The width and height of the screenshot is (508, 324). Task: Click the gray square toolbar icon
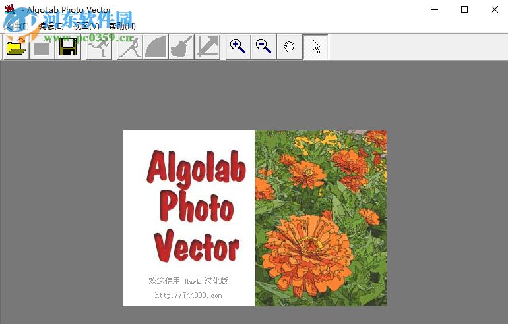(x=42, y=47)
